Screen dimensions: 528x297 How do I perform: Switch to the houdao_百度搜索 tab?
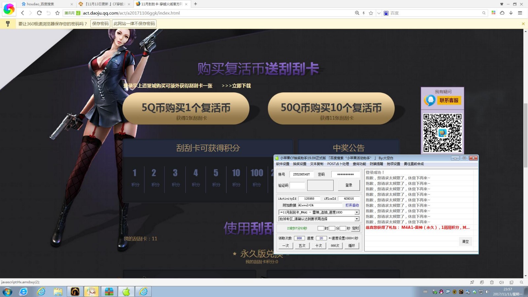coord(46,4)
